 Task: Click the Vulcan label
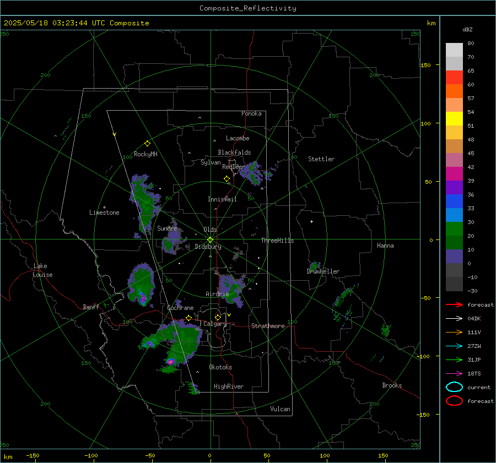point(280,409)
